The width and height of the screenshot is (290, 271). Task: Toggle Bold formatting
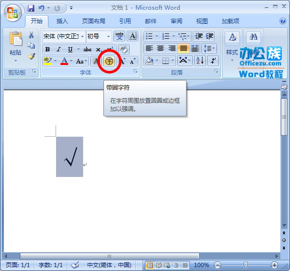(47, 49)
